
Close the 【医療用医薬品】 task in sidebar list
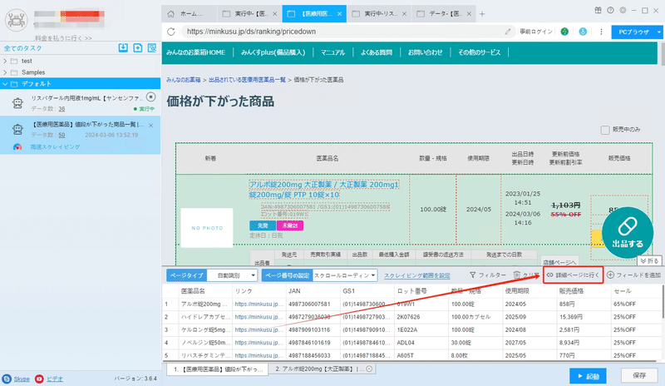(x=151, y=126)
